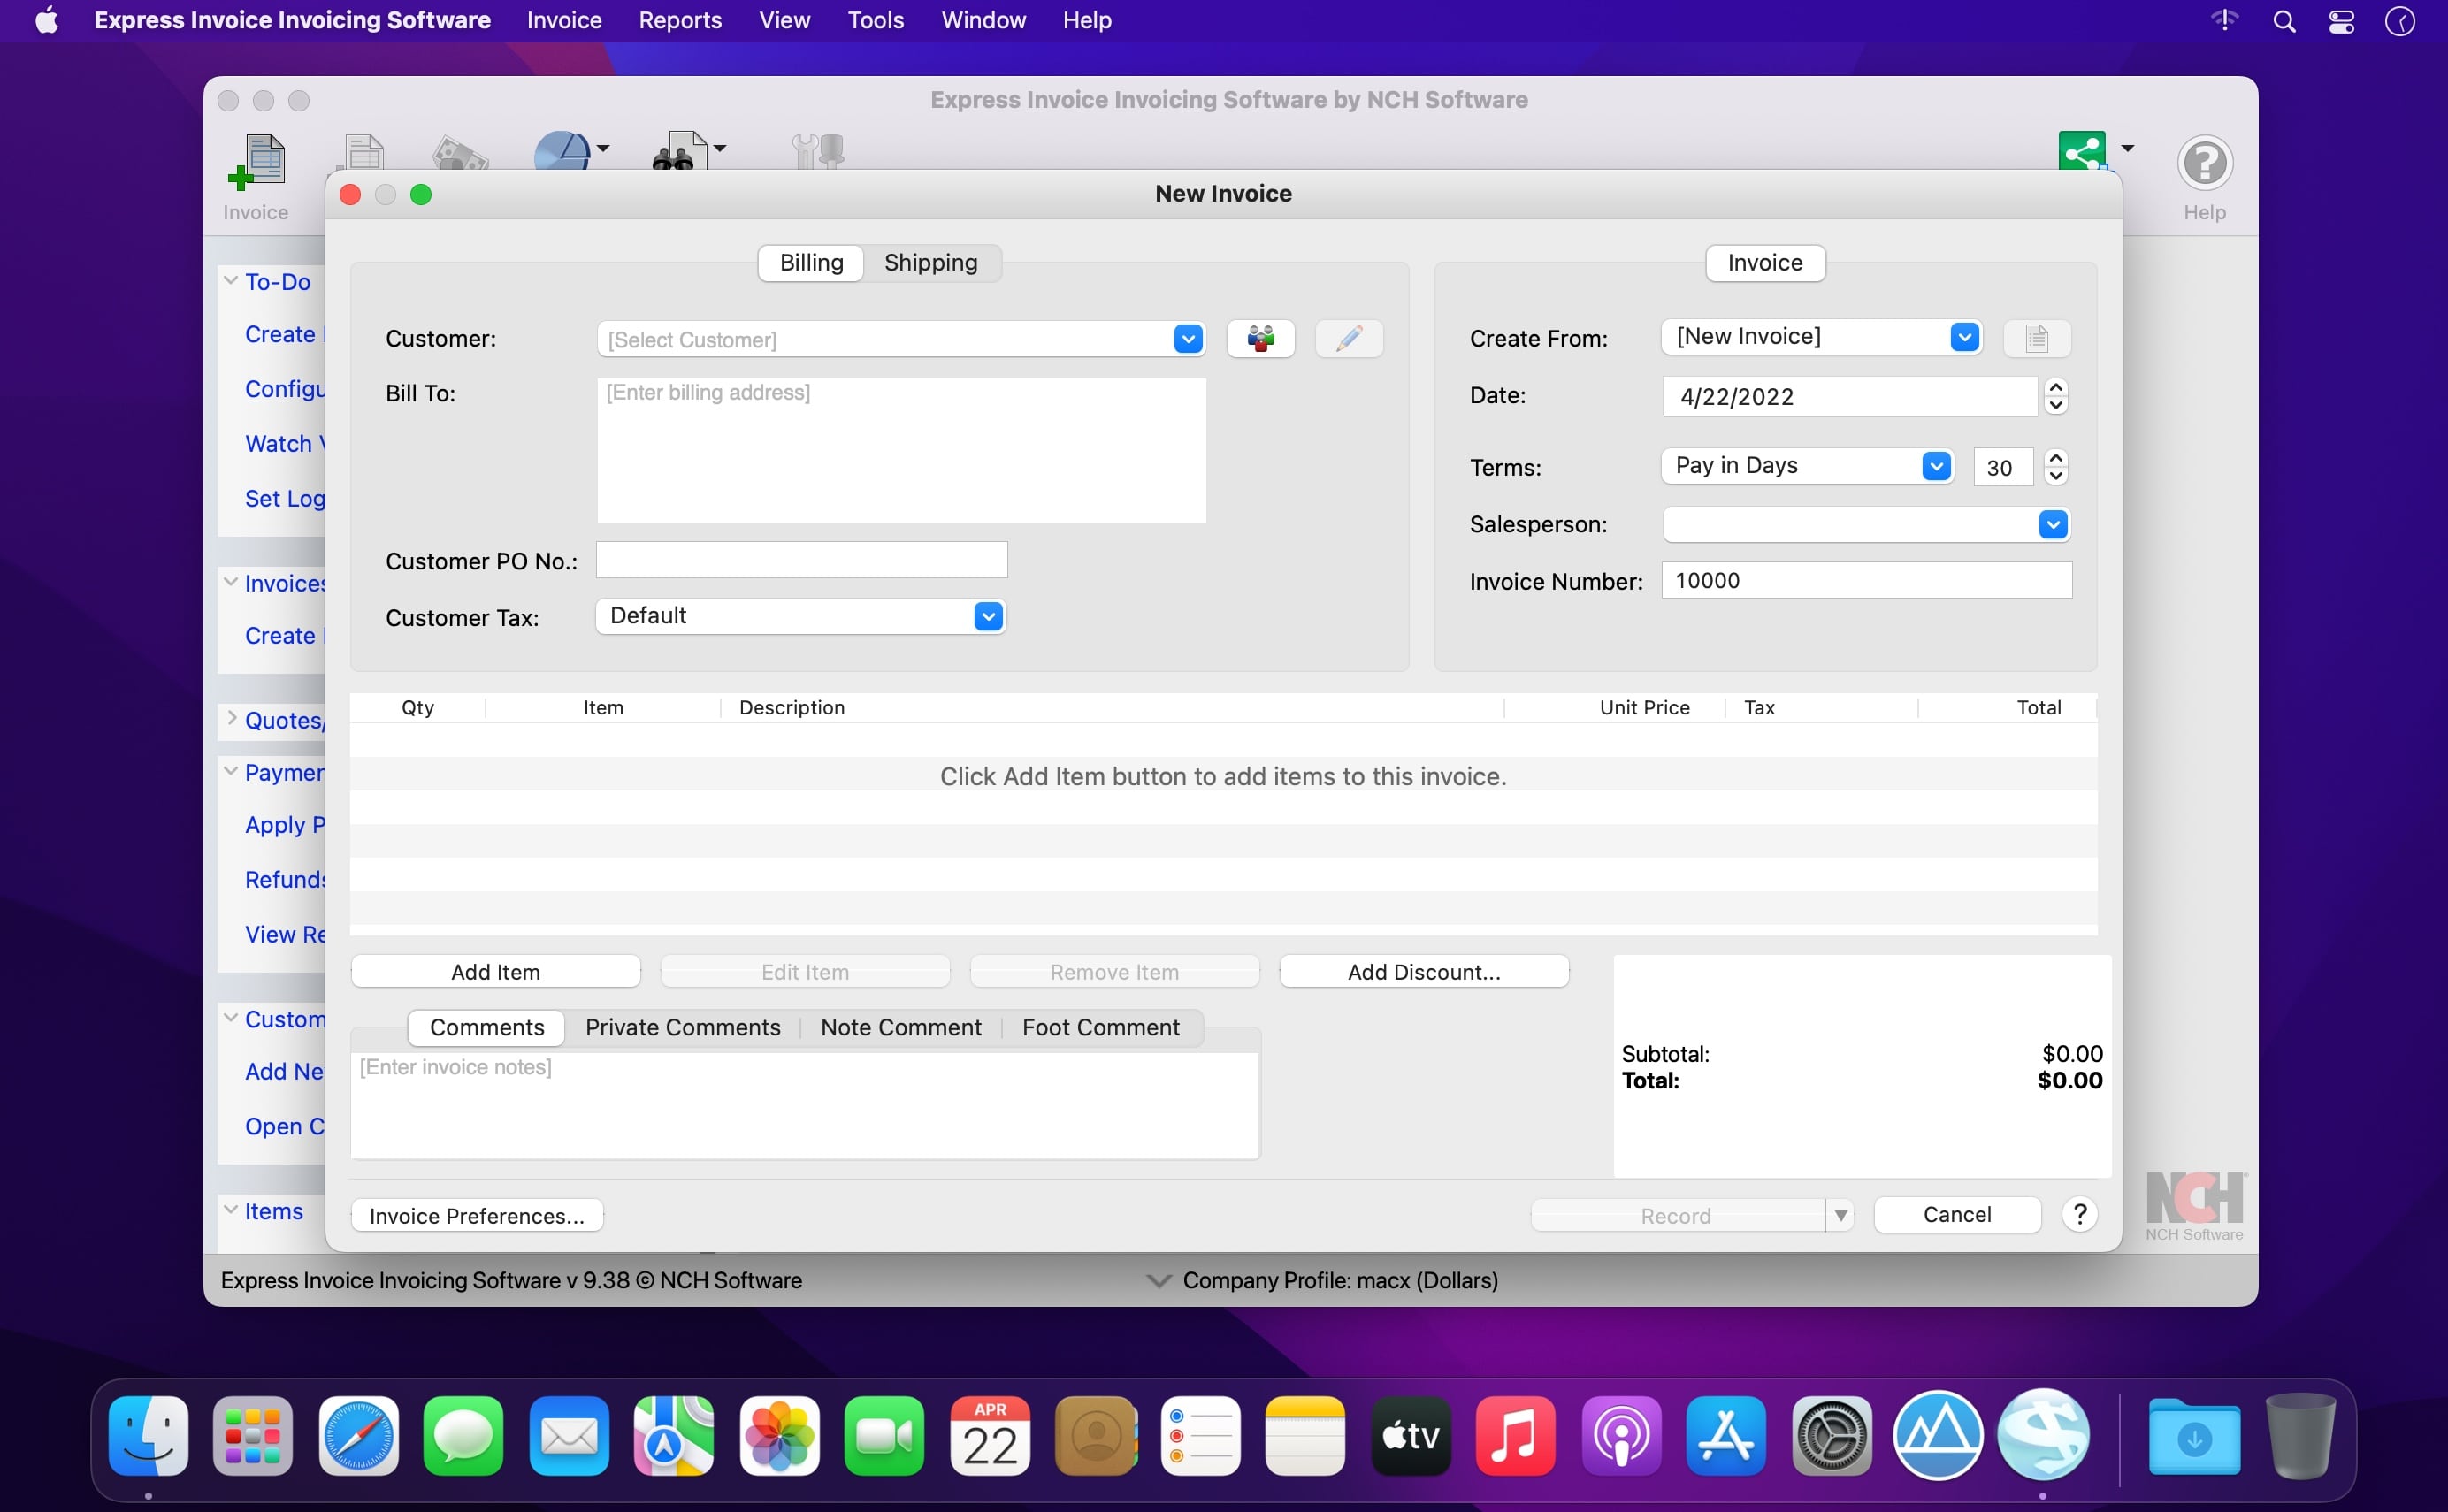This screenshot has width=2448, height=1512.
Task: Open Maps from the Dock
Action: tap(674, 1436)
